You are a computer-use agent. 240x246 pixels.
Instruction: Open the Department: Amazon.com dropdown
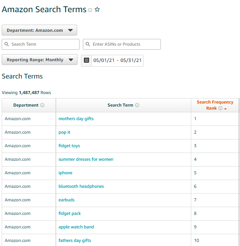[x=39, y=30]
